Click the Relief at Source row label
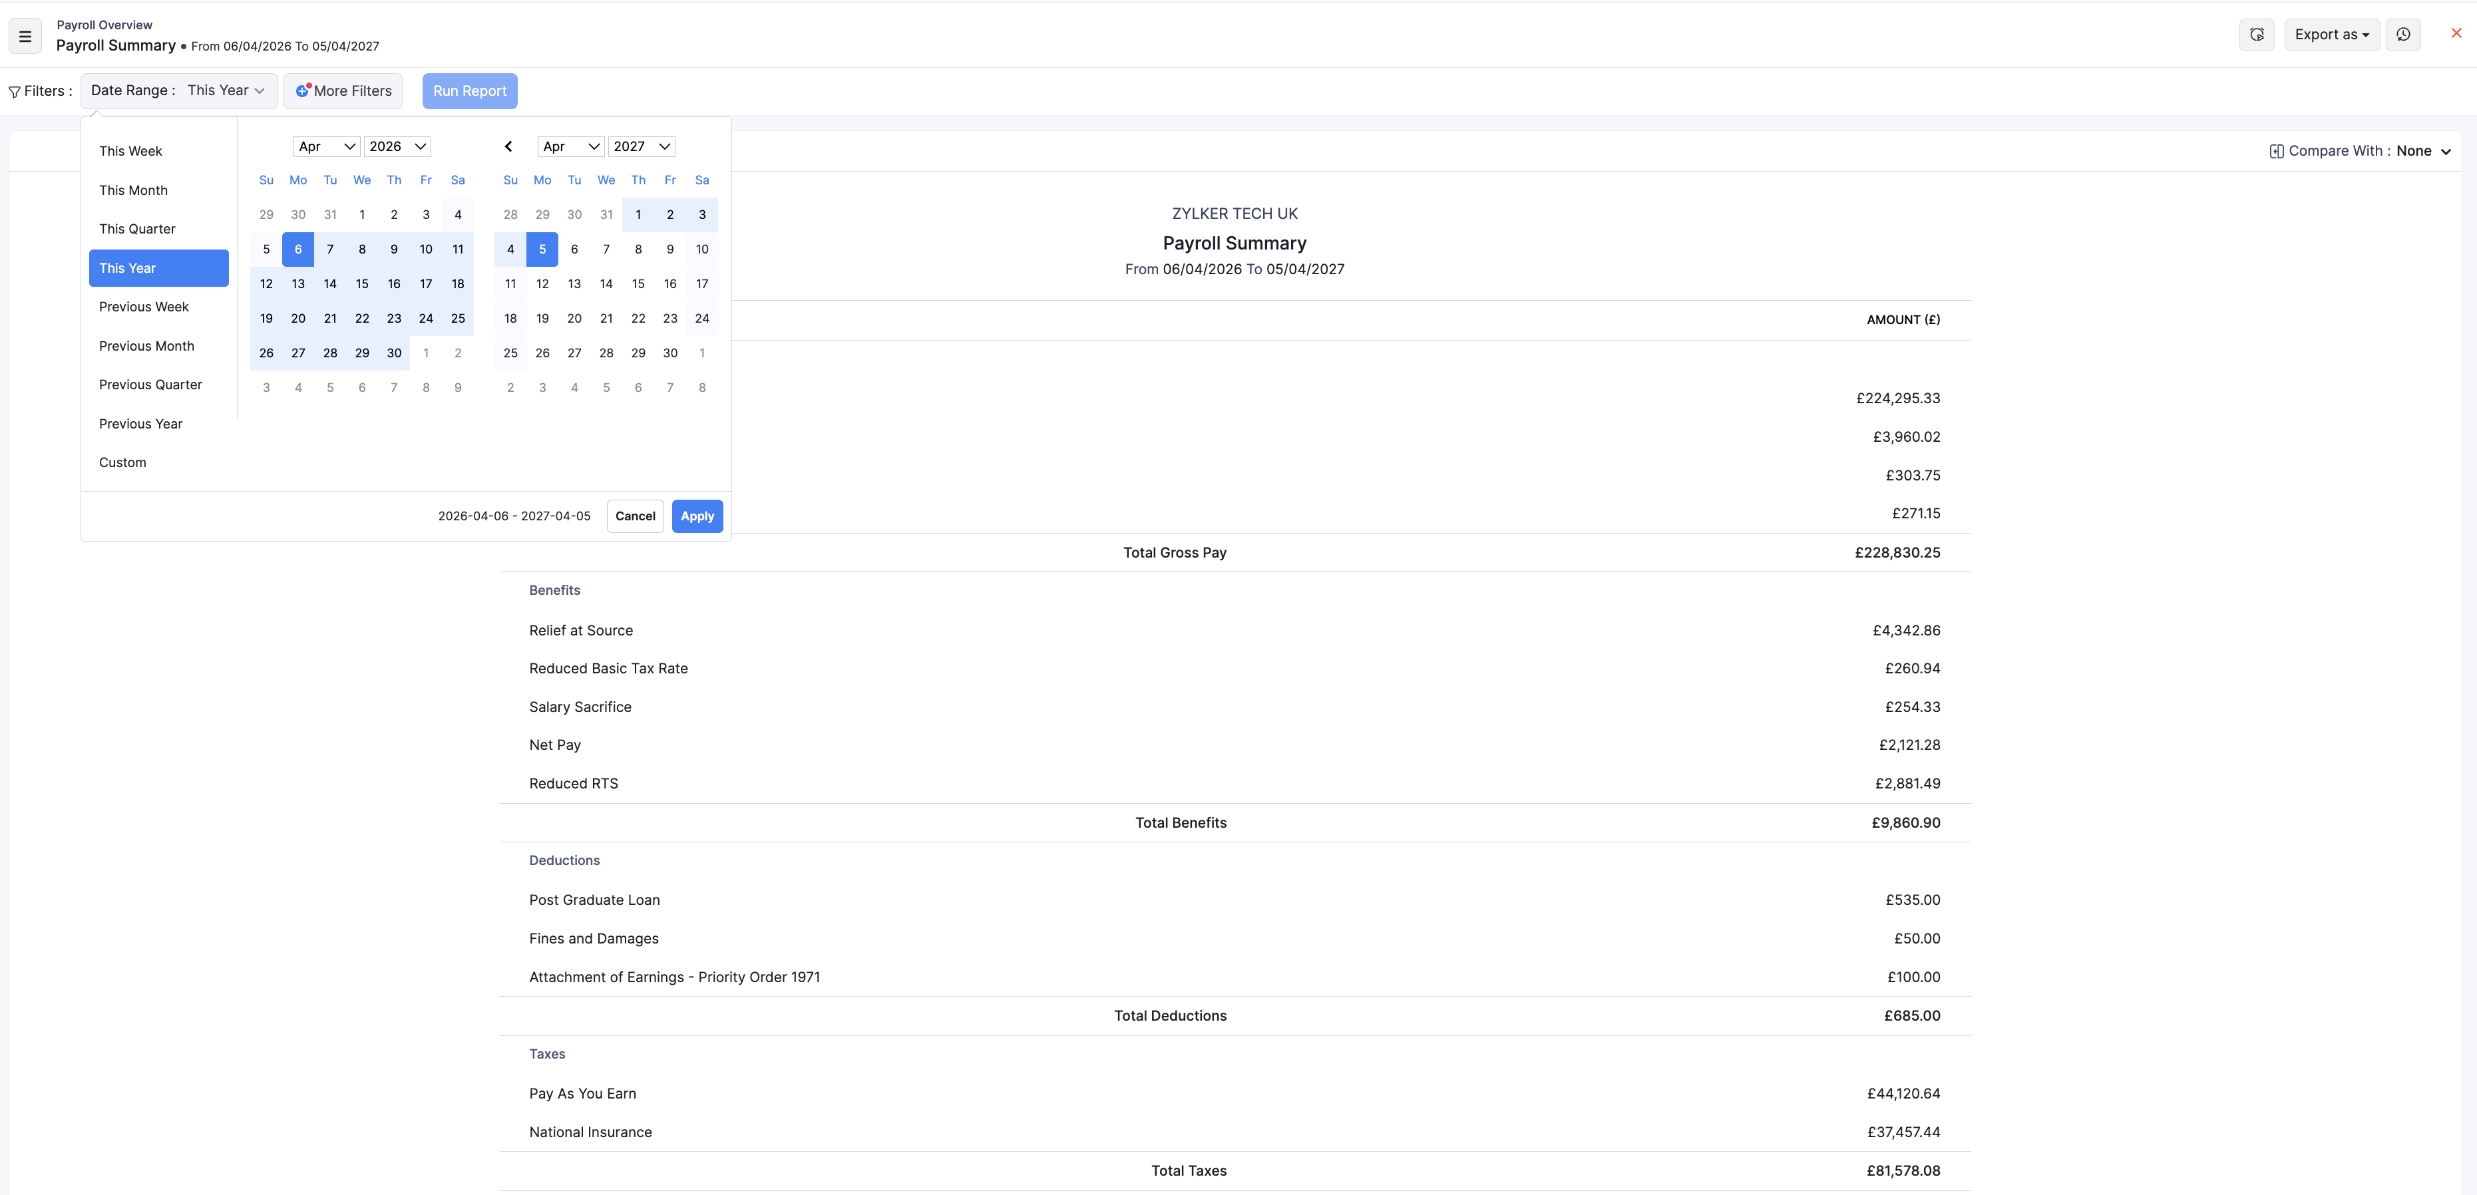This screenshot has width=2477, height=1195. tap(581, 631)
